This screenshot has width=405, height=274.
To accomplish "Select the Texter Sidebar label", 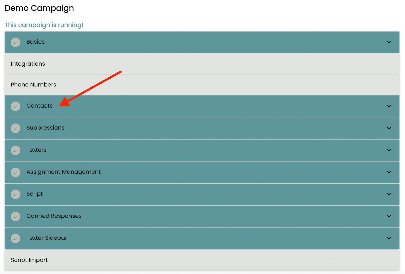I will coord(47,238).
